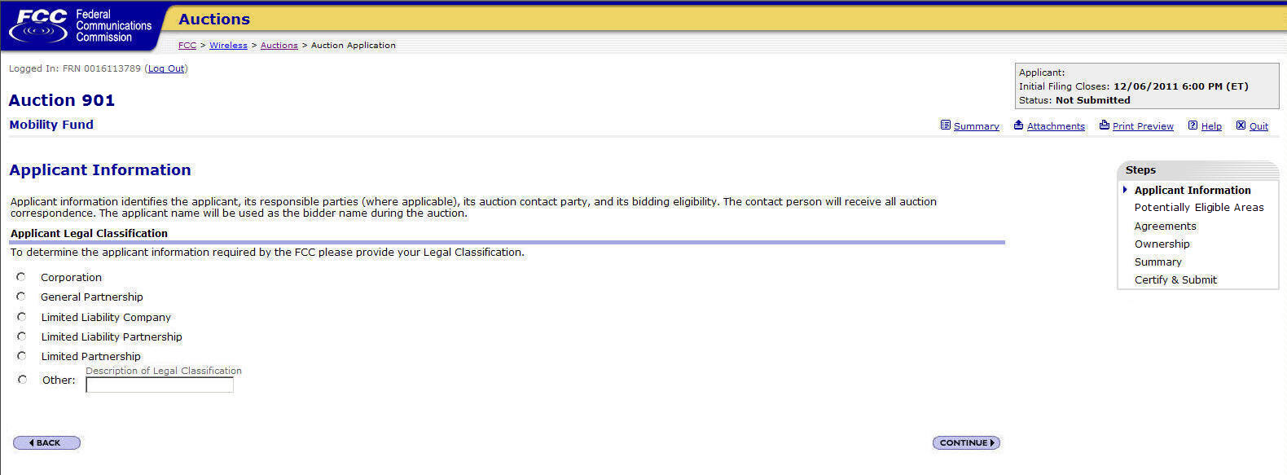Screen dimensions: 1287x475
Task: Click the Steps panel header
Action: coord(1197,169)
